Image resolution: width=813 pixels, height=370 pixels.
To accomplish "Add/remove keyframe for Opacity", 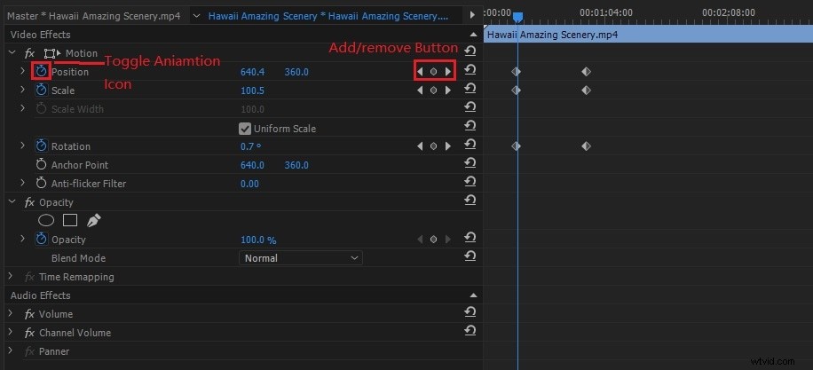I will (433, 240).
